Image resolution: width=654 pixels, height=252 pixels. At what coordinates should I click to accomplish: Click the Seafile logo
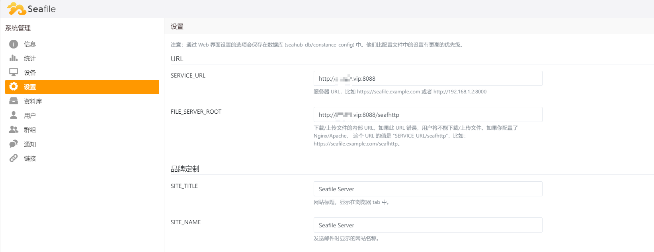31,9
